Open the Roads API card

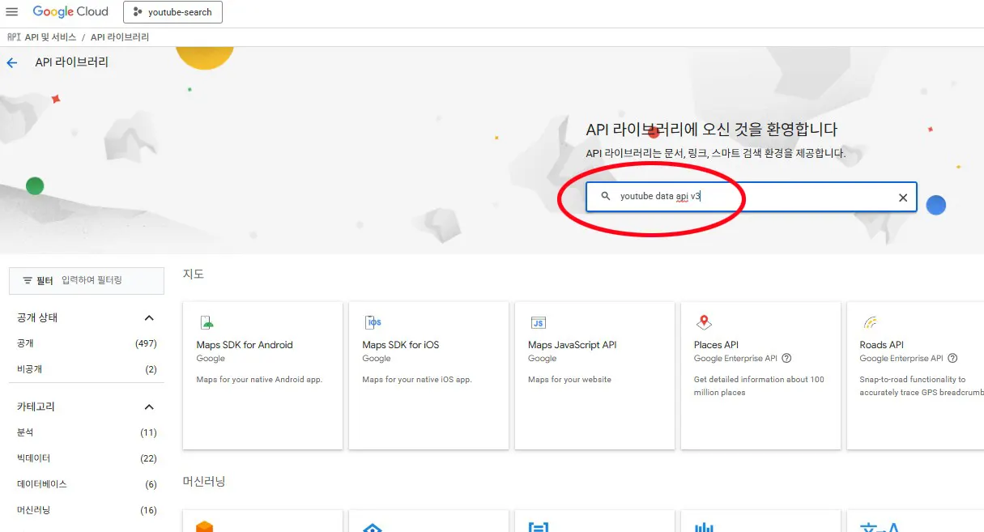point(915,375)
